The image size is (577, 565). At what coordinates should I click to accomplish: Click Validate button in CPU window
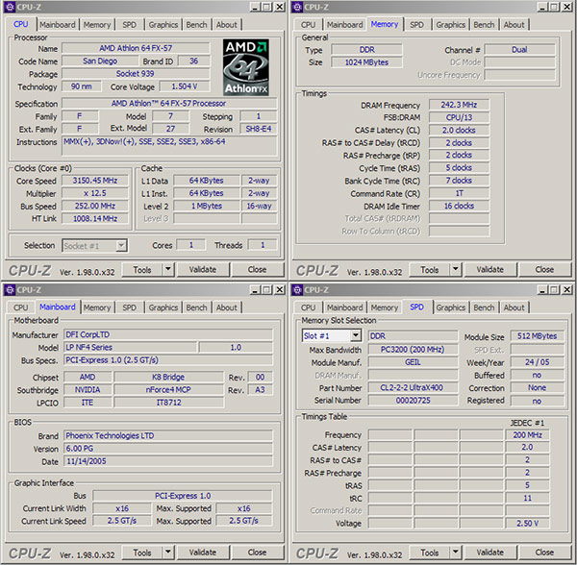pyautogui.click(x=203, y=269)
